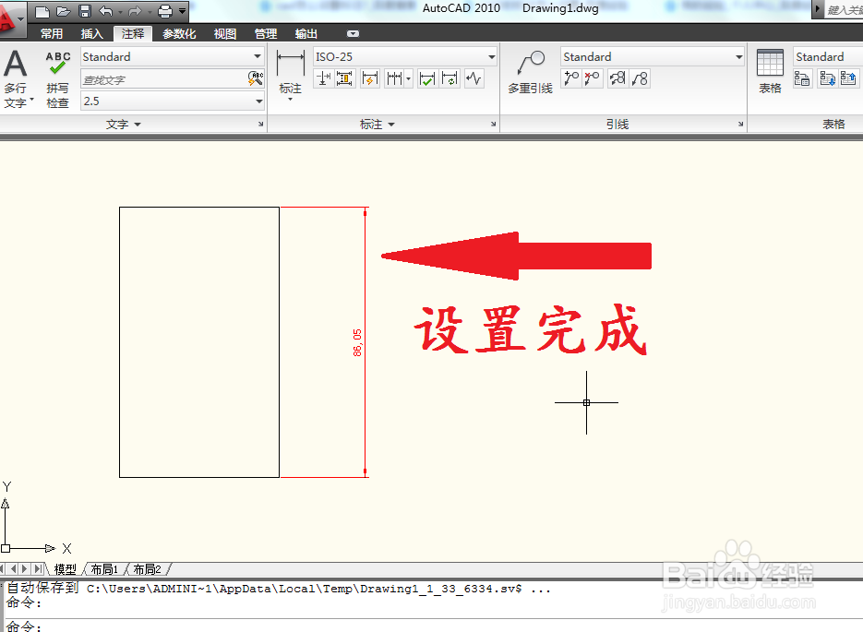Click the Jogged Linear dimension icon

[x=473, y=78]
